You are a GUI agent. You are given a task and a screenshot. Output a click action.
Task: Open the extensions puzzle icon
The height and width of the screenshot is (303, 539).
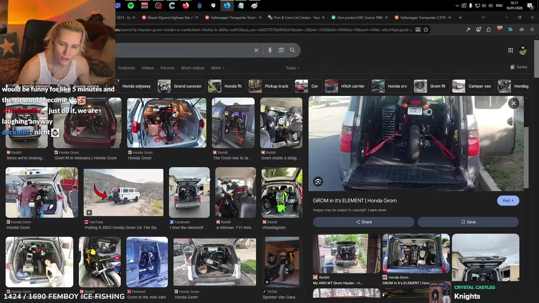pos(488,29)
